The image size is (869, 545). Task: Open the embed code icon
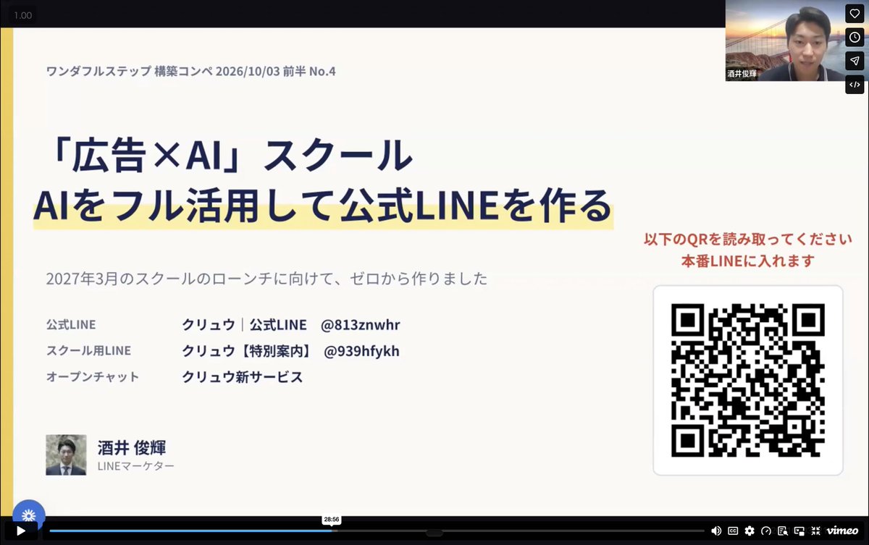click(x=855, y=85)
